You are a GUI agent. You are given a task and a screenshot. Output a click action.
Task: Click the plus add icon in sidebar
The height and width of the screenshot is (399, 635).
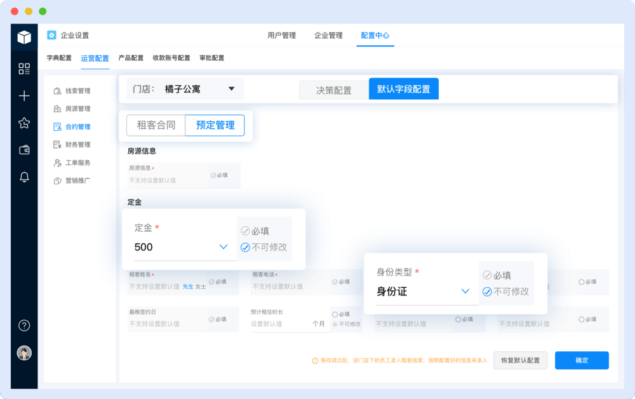coord(24,95)
